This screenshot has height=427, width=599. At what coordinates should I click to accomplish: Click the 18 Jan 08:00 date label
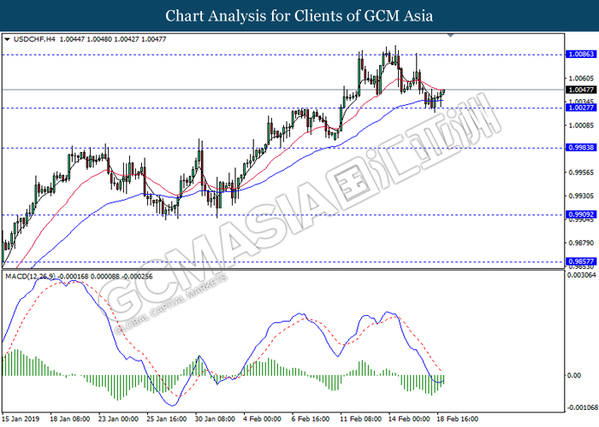pos(70,419)
